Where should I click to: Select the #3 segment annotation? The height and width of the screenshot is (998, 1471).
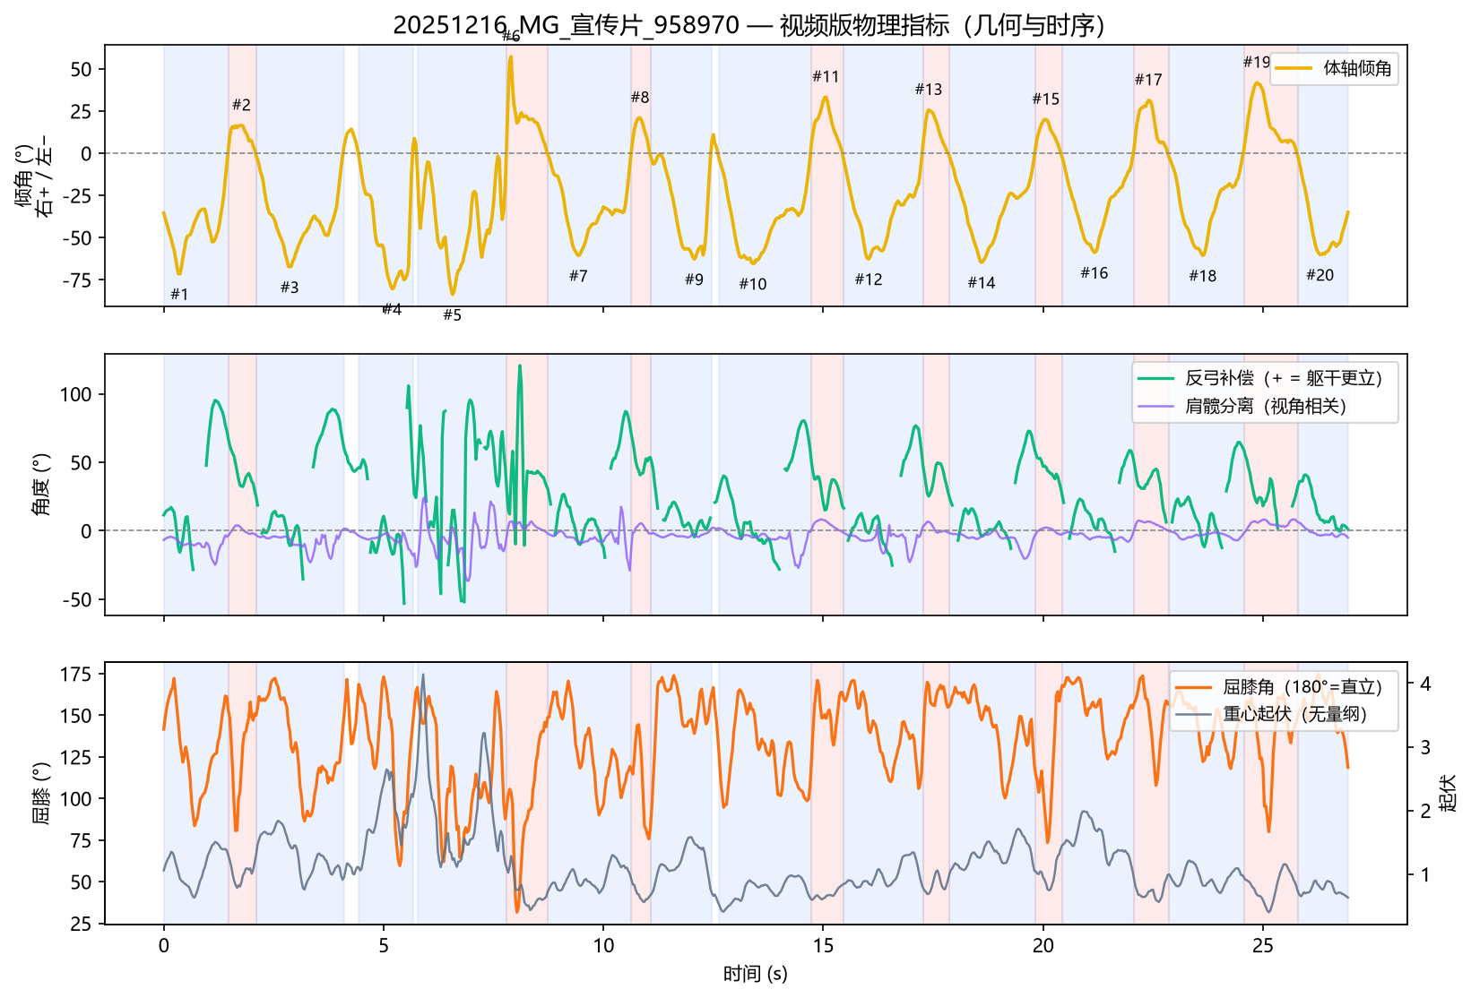[289, 288]
